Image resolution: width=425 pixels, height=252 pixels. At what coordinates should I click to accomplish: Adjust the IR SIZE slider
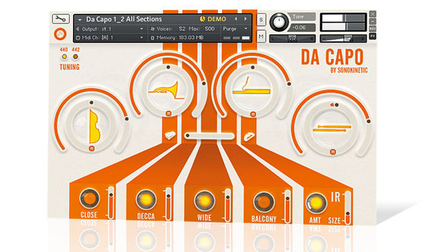click(x=348, y=208)
